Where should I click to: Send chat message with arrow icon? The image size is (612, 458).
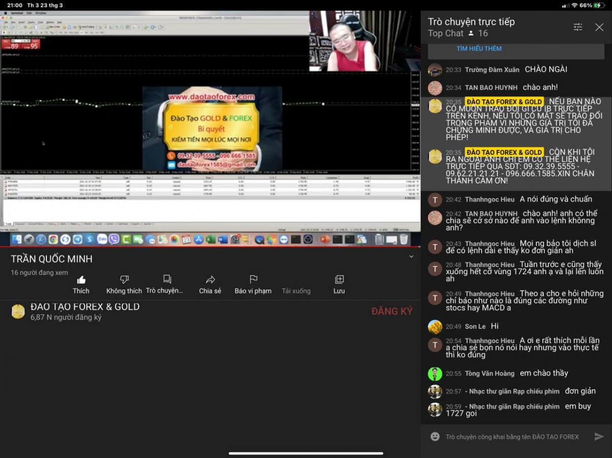pyautogui.click(x=599, y=437)
